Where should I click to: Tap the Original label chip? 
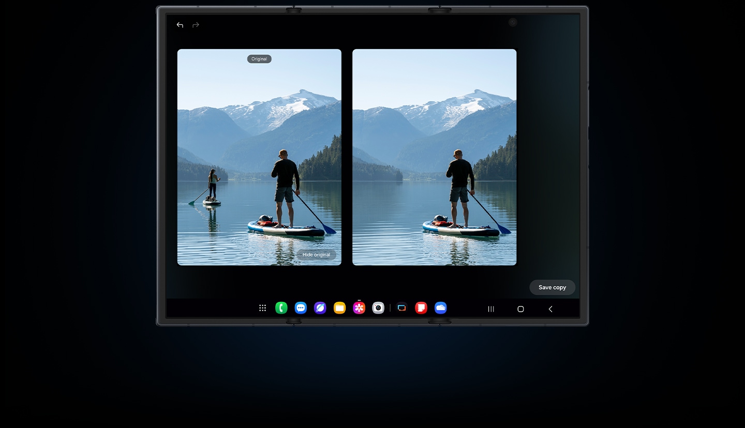pyautogui.click(x=259, y=58)
